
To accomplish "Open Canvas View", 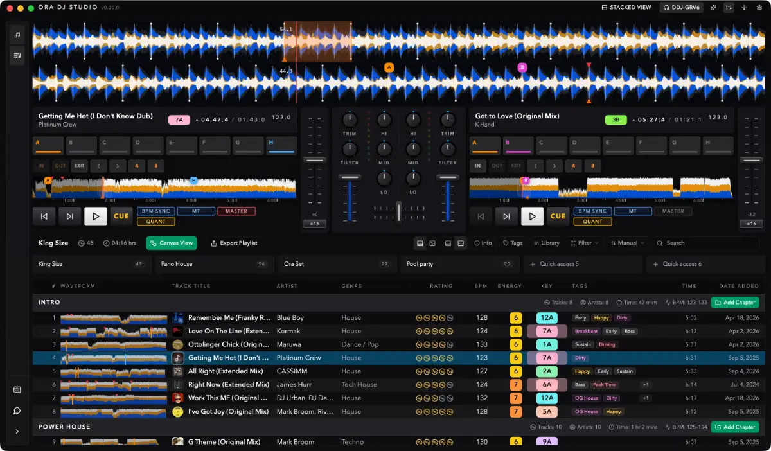I will pos(172,243).
